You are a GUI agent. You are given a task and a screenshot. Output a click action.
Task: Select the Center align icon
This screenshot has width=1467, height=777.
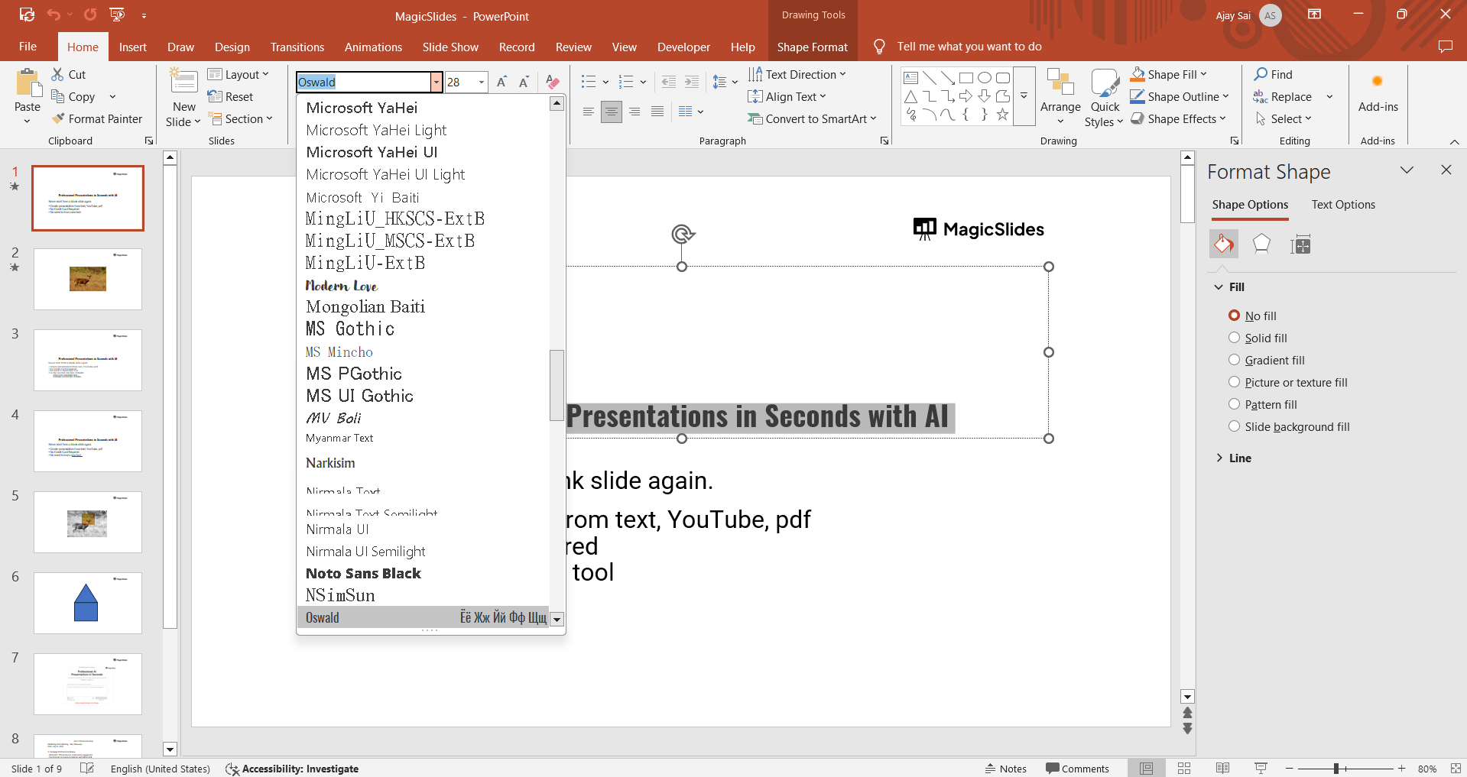[x=612, y=112]
